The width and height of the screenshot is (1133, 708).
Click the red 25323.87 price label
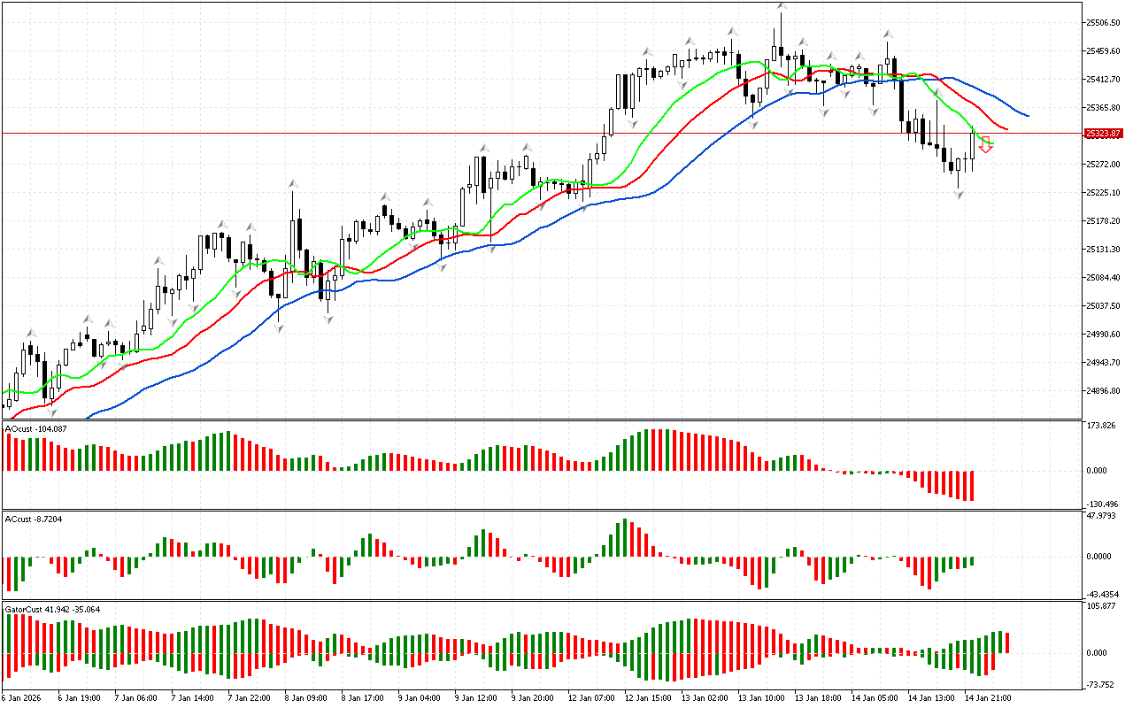pos(1103,134)
